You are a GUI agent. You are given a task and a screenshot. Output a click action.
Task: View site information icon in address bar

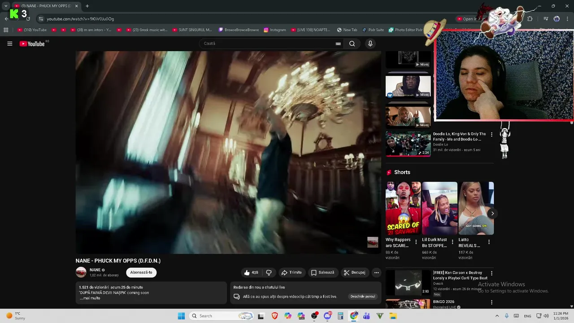tap(41, 19)
